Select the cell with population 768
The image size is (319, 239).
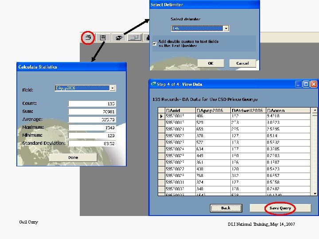213,176
